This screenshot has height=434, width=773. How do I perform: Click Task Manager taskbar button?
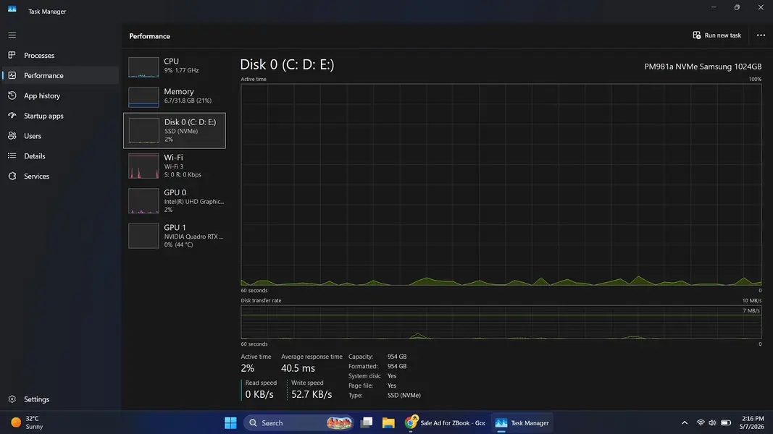click(522, 422)
